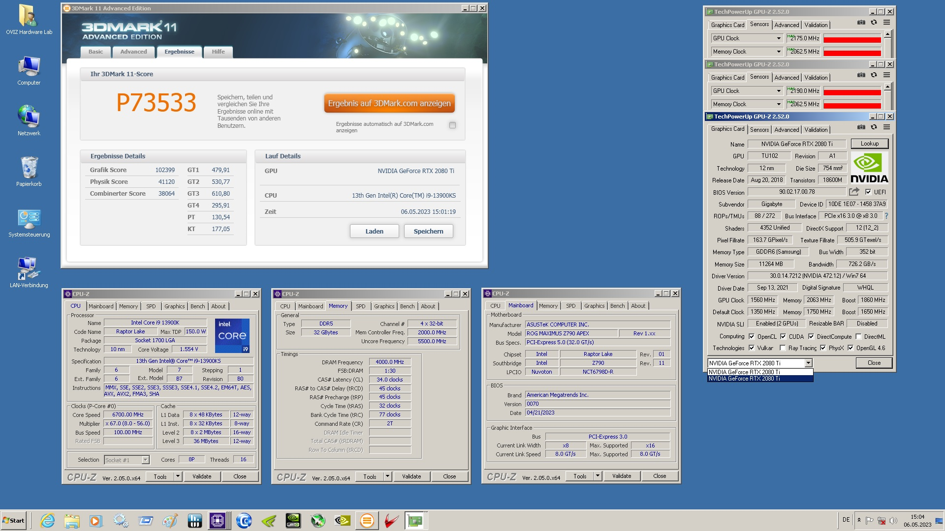Screen dimensions: 945x531
Task: Open the OVIZ Hardware Lab desktop folder
Action: pyautogui.click(x=29, y=20)
